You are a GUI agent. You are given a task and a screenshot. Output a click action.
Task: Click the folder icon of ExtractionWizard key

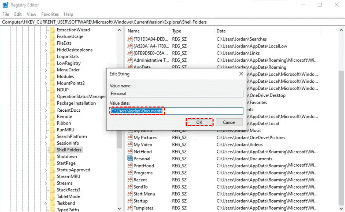tap(52, 30)
